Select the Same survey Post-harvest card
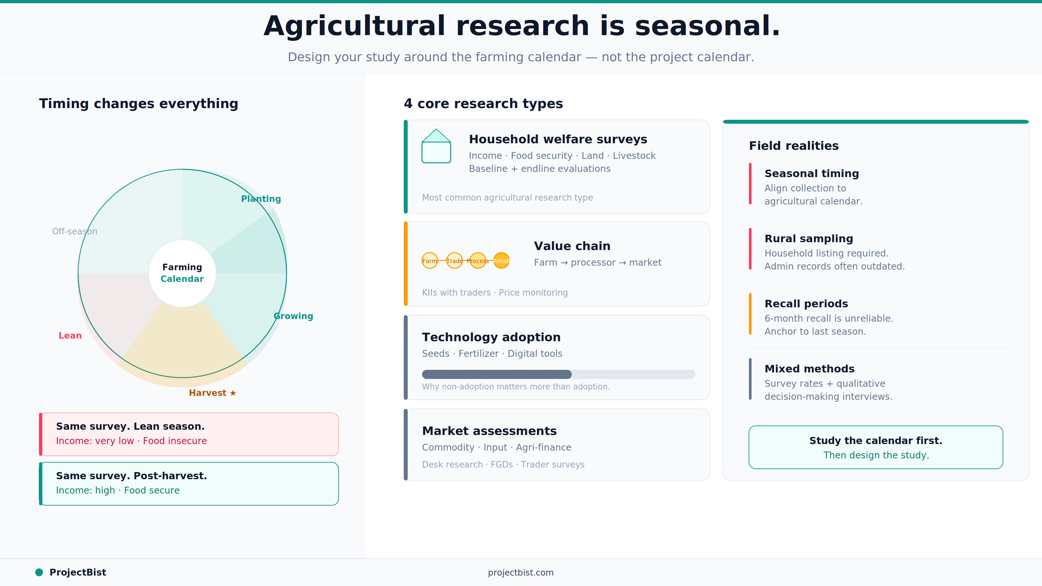This screenshot has width=1042, height=586. 189,483
